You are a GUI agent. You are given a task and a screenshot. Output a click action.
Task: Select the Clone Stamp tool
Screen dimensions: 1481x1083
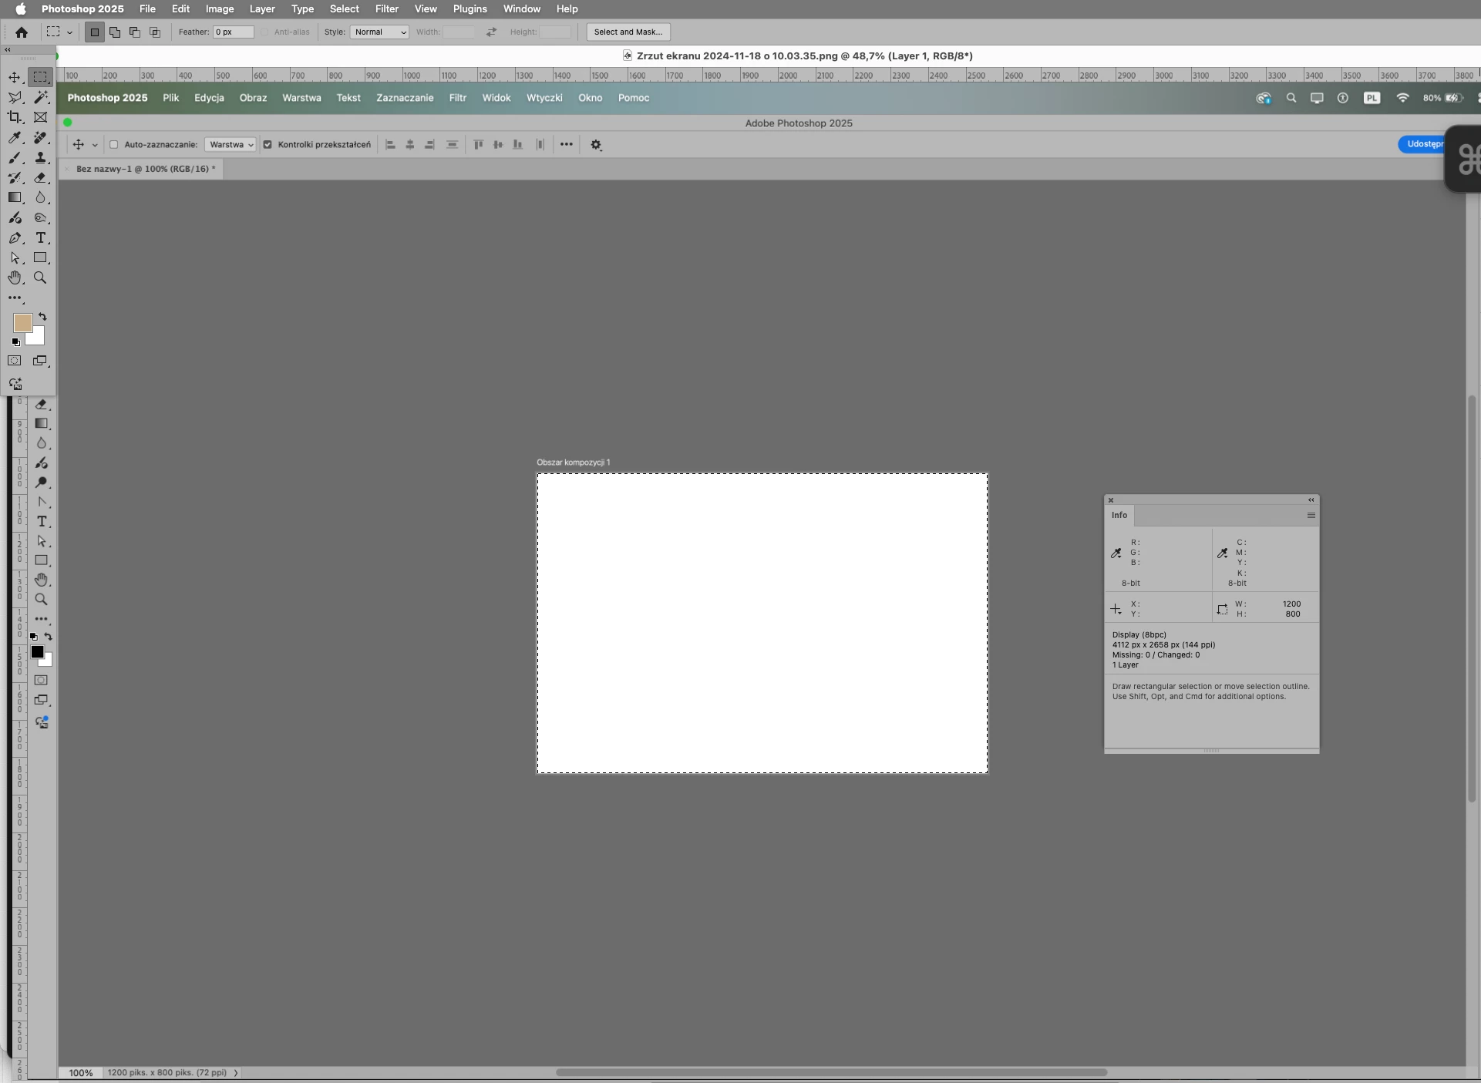point(41,157)
